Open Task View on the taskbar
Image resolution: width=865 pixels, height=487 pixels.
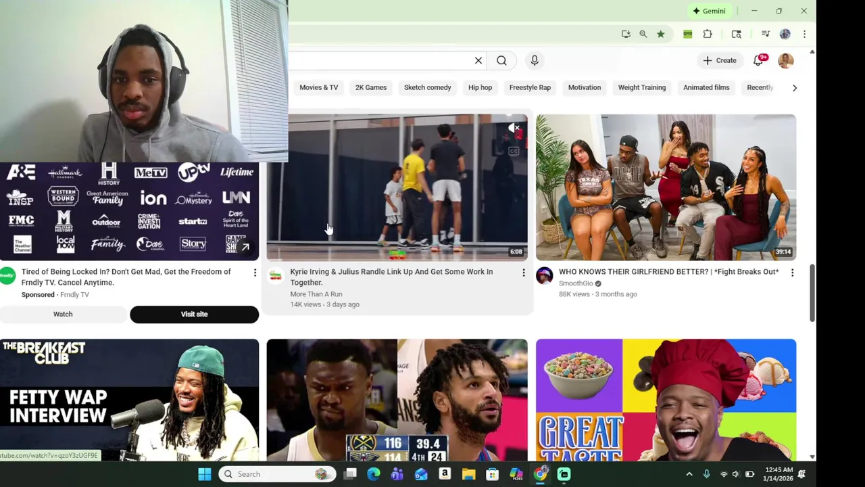[350, 474]
